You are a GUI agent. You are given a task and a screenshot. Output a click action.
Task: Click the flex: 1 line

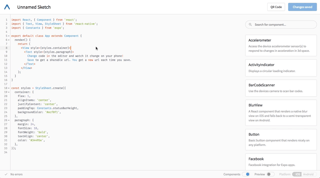[24, 96]
